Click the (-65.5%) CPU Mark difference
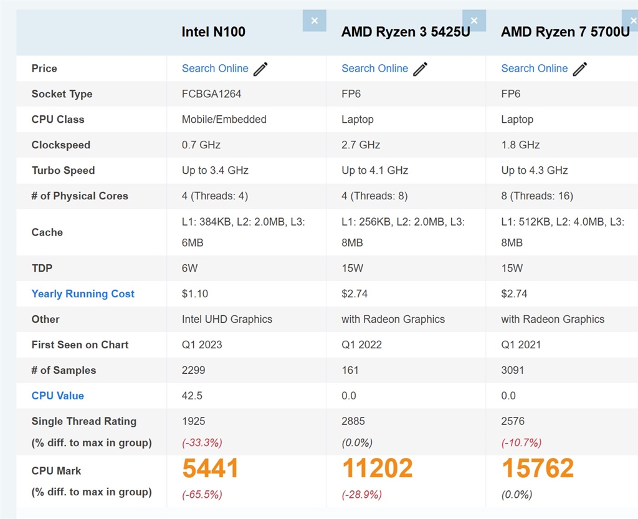Screen dimensions: 638x519 [202, 495]
